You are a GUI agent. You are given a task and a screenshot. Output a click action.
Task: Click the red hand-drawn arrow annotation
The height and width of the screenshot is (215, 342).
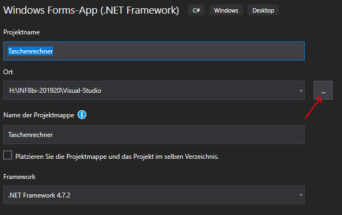(314, 108)
